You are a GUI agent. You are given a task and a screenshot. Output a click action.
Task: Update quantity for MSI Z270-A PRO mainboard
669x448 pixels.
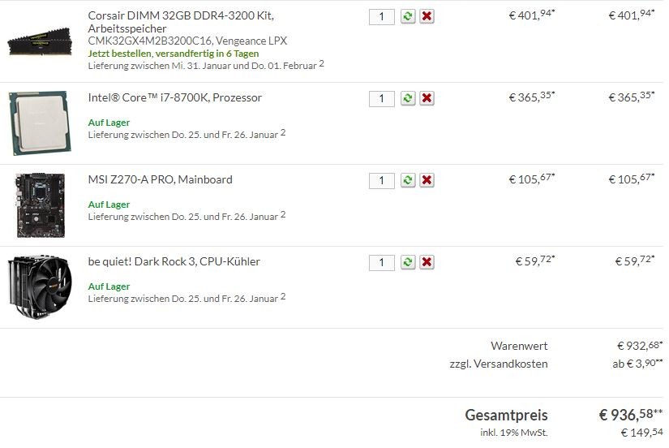pos(408,180)
